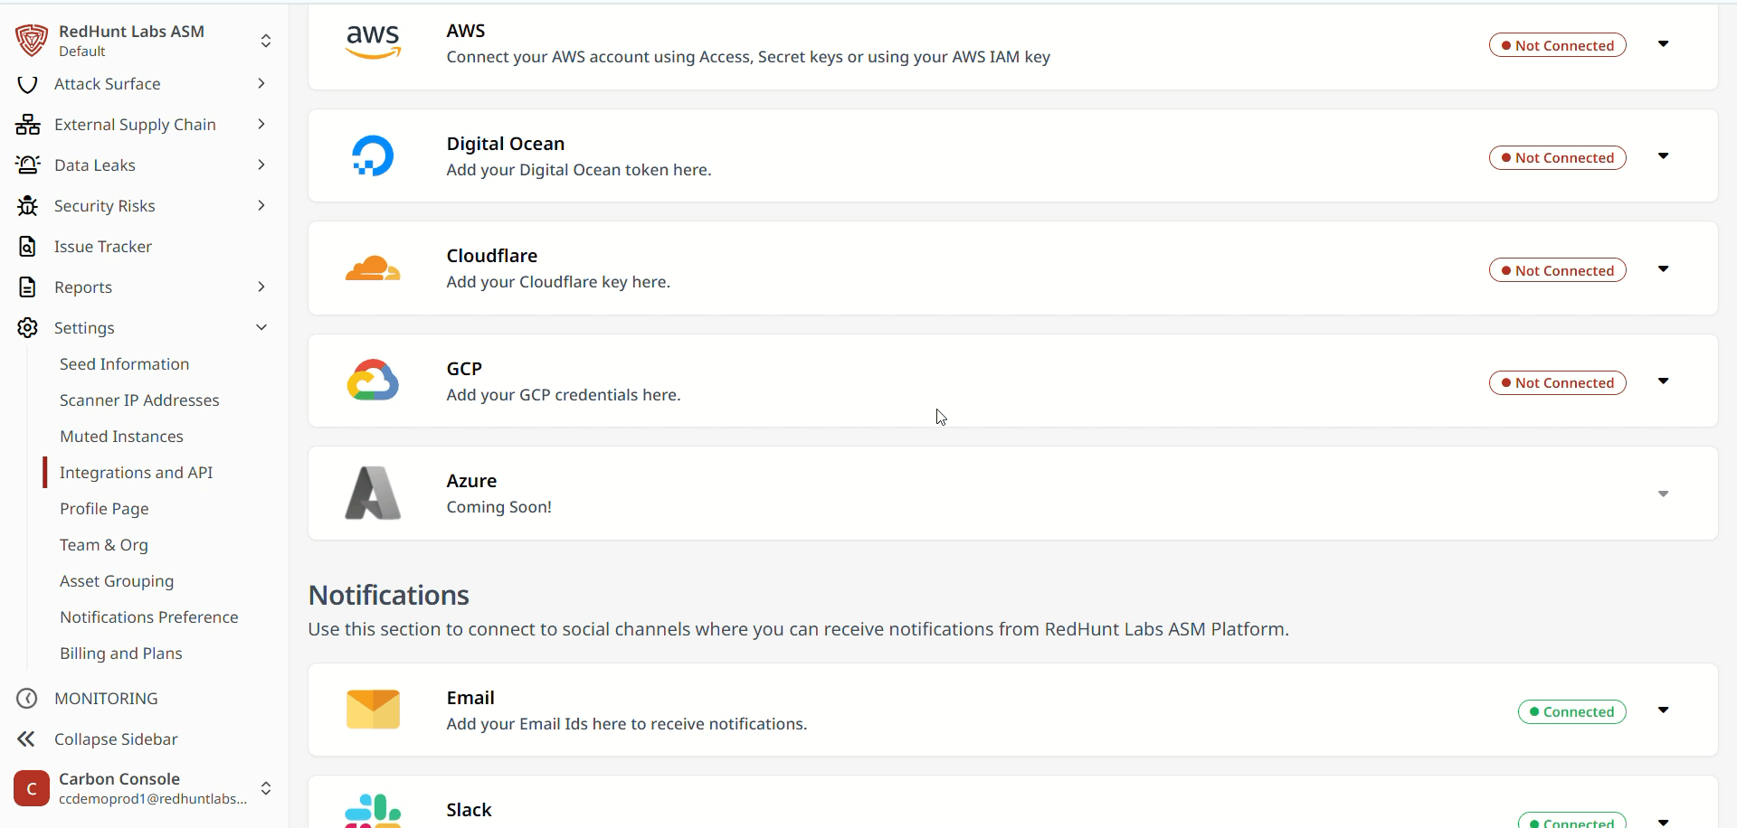This screenshot has width=1737, height=828.
Task: Click the Azure logo
Action: pos(373,493)
